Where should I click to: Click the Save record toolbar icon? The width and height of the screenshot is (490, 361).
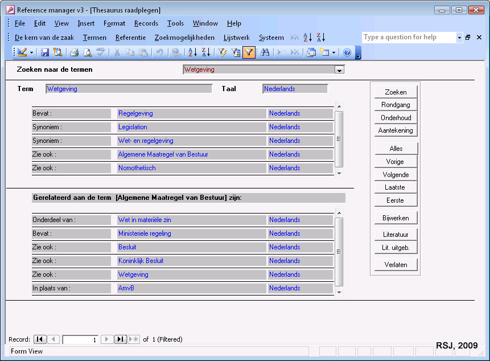coord(45,52)
